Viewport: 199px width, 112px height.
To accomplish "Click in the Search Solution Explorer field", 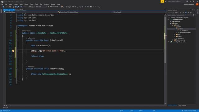I will (180, 15).
